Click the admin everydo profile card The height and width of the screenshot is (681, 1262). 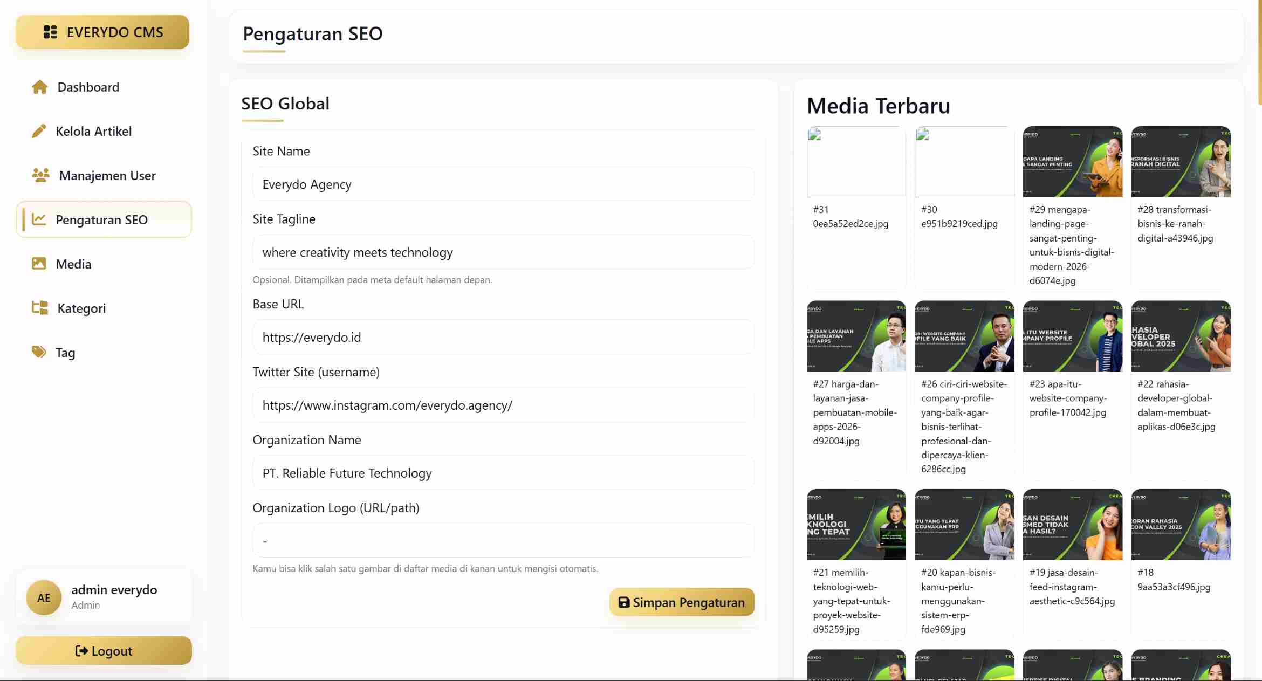pyautogui.click(x=104, y=597)
